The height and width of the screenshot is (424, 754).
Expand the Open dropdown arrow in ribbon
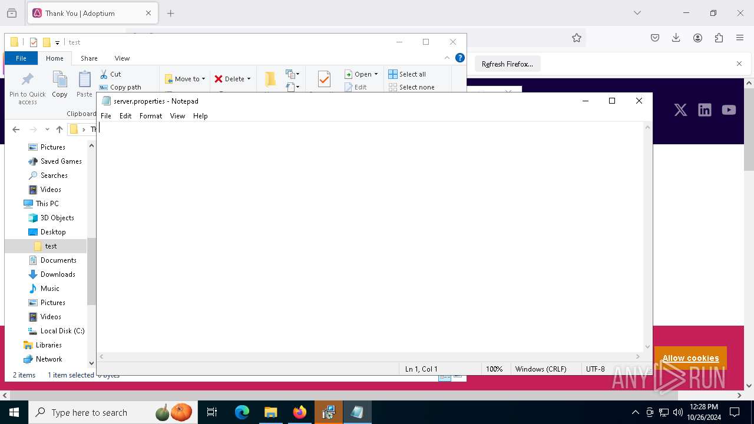(x=376, y=74)
